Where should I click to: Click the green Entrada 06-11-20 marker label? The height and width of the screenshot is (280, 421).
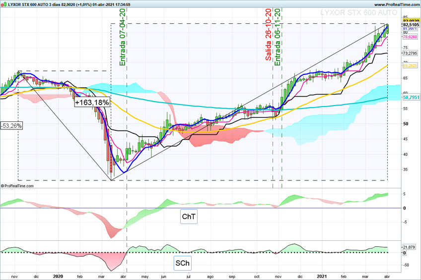click(278, 37)
